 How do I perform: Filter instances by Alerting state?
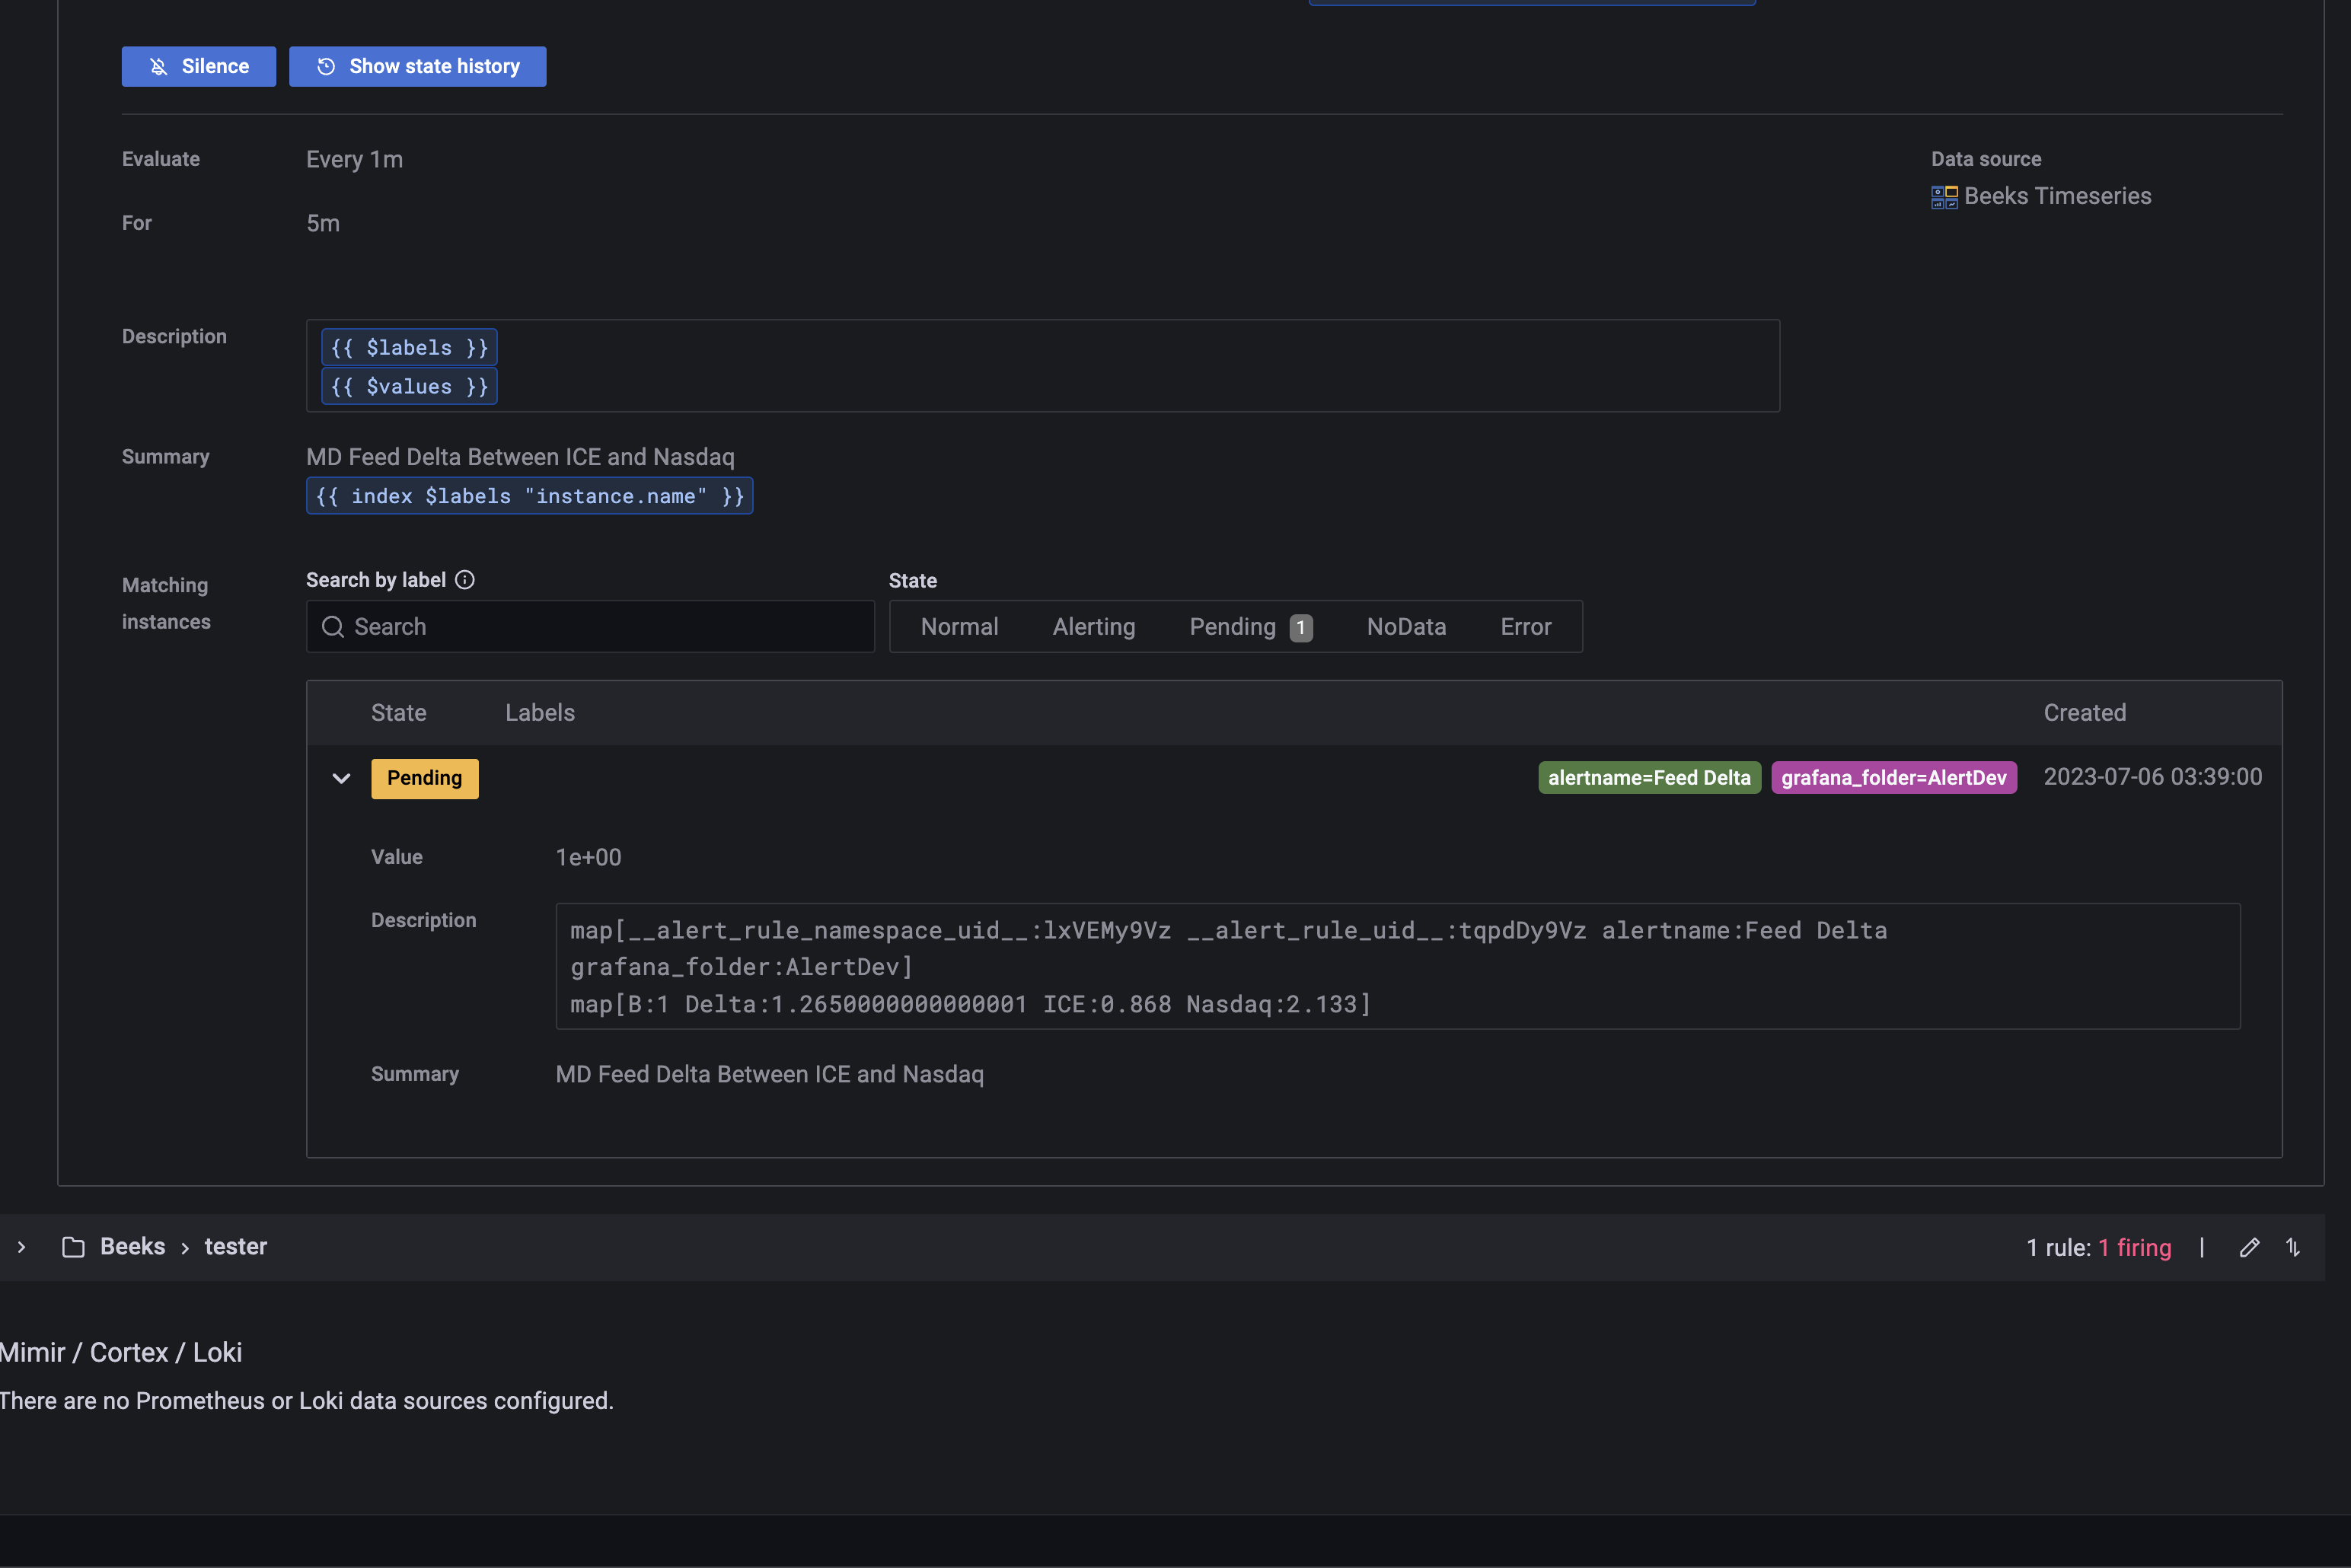click(x=1093, y=627)
